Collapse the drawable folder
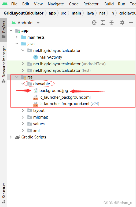Viewport: 136px width, 207px height. coord(23,84)
